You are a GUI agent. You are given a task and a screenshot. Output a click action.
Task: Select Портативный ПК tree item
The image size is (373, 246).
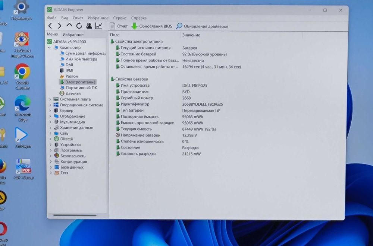tap(78, 87)
